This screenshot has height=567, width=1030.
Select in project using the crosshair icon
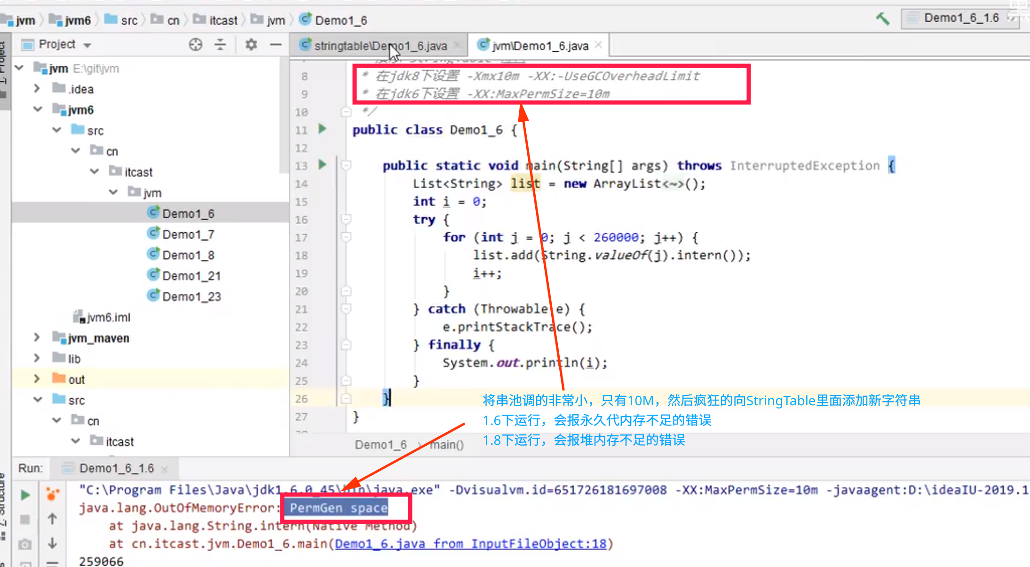click(x=195, y=44)
